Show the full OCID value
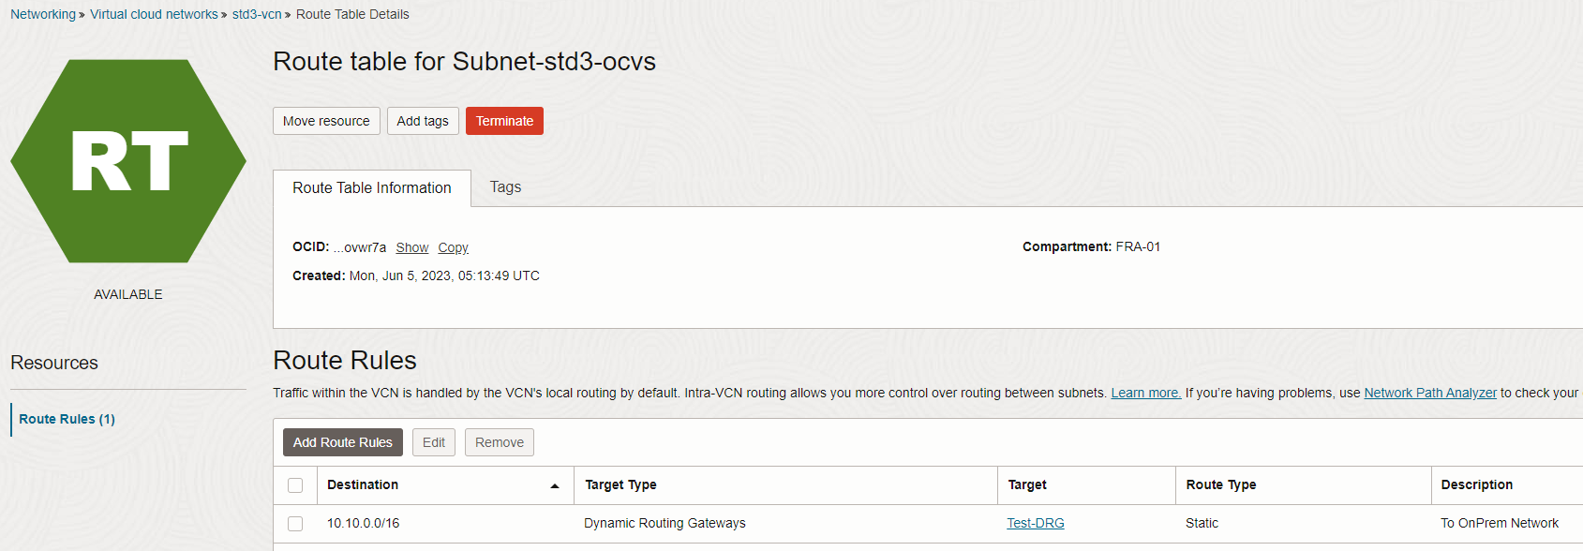 (411, 246)
